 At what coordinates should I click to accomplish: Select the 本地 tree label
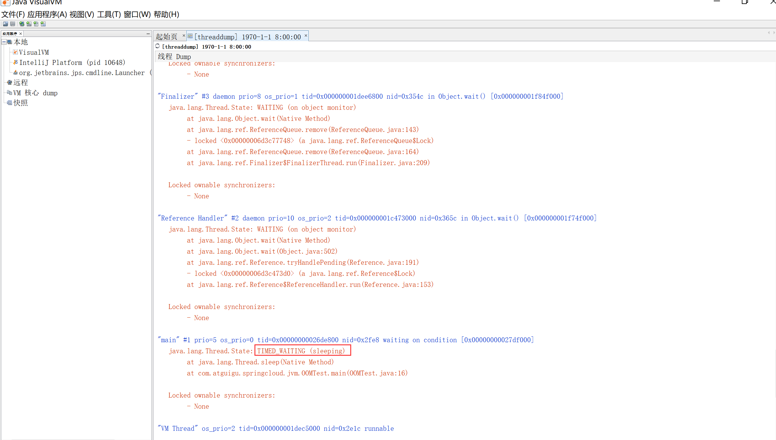[x=21, y=42]
